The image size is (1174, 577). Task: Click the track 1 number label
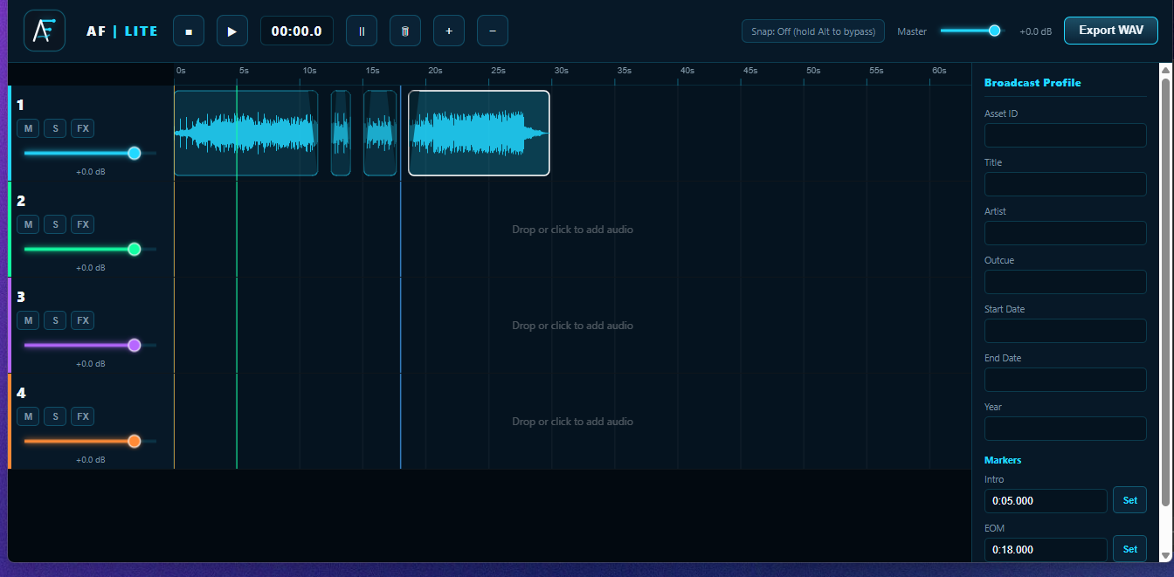click(x=21, y=105)
